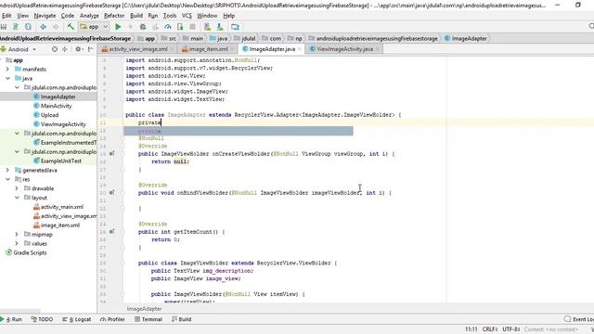
Task: Click the Make Project hammer icon
Action: click(71, 27)
